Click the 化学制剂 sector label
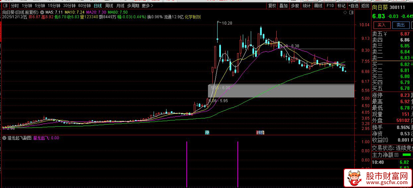 click(x=193, y=16)
